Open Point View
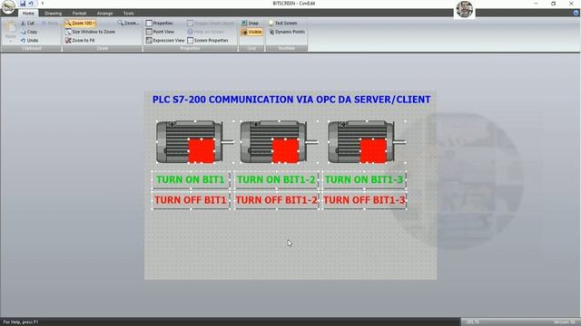This screenshot has height=326, width=581. click(160, 32)
